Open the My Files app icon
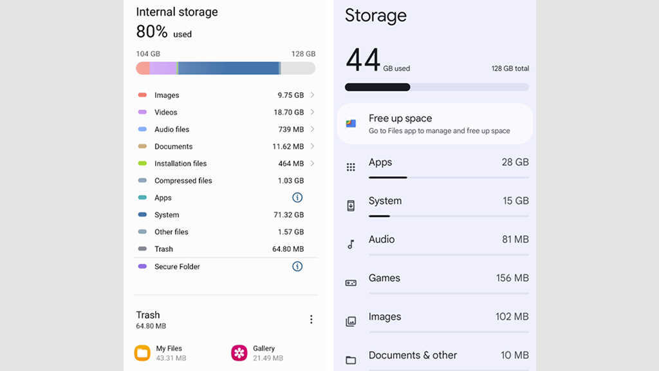 click(142, 351)
